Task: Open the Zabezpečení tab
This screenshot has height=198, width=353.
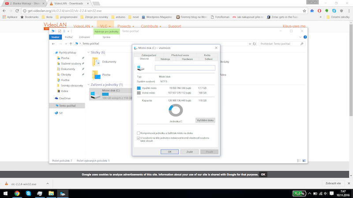Action: point(148,55)
